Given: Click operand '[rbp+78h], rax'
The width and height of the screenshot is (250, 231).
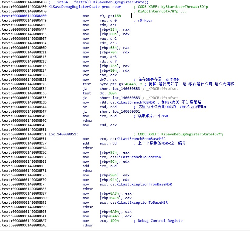Looking at the screenshot, I should click(115, 66).
